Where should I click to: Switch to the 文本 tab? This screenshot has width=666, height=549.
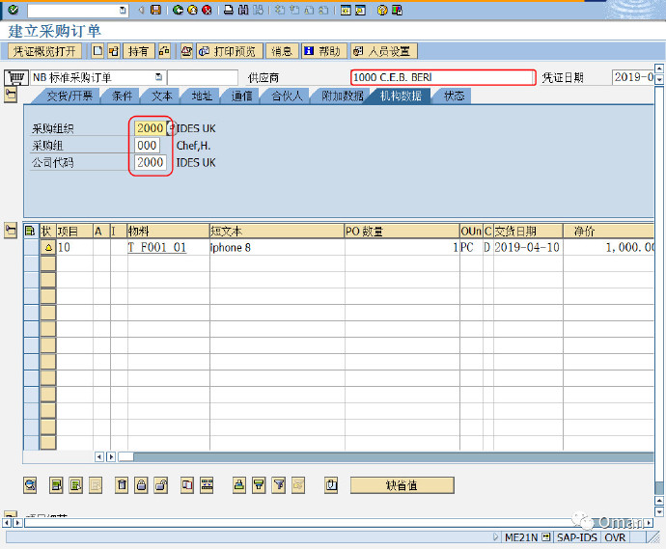pos(162,96)
